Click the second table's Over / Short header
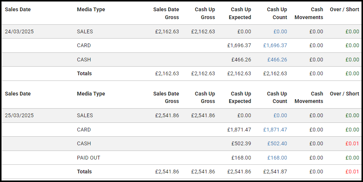Image resolution: width=363 pixels, height=182 pixels. click(x=345, y=94)
